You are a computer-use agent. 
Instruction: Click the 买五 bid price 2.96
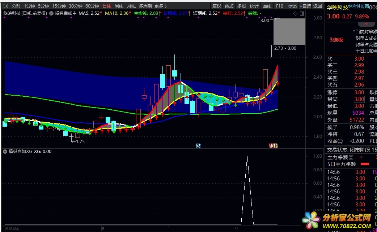pos(359,84)
